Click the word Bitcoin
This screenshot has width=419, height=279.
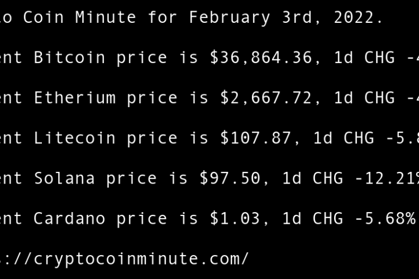pyautogui.click(x=69, y=57)
